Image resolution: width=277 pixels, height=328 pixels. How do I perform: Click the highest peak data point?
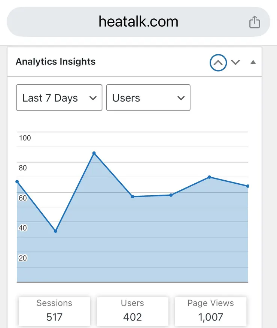(x=94, y=153)
